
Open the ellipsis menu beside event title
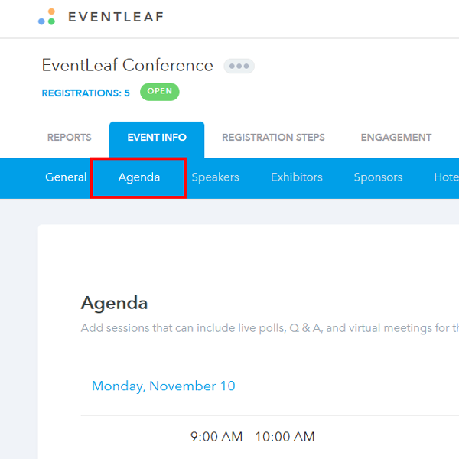239,66
